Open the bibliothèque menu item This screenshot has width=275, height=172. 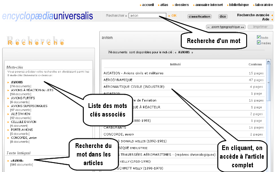click(x=239, y=5)
